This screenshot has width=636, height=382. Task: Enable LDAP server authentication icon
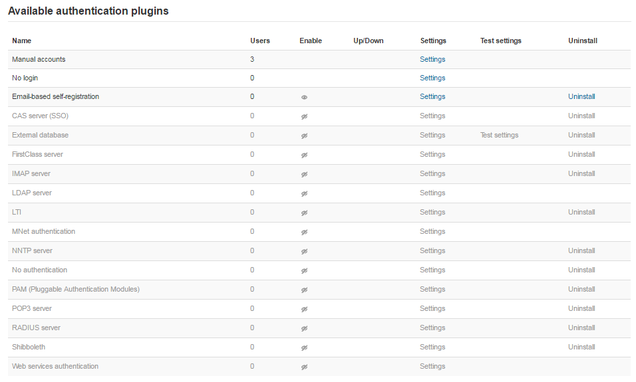304,193
